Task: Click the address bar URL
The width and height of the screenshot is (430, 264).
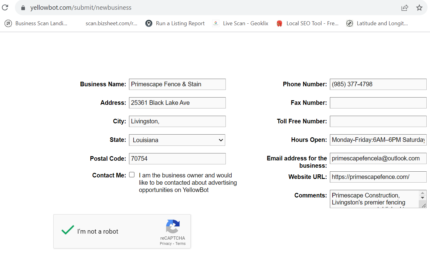Action: (81, 8)
